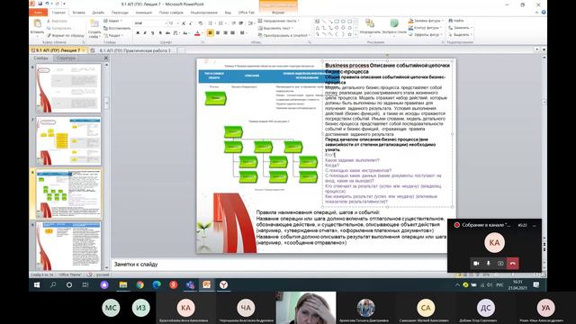Open the Section (Раздел) dropdown
The image size is (576, 324).
pos(113,35)
